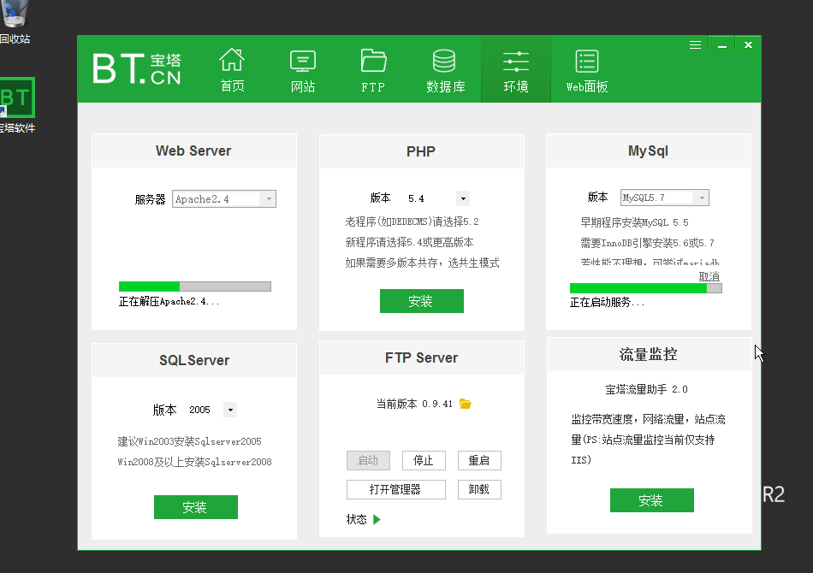Expand the MySQL5.7 version dropdown

point(702,198)
